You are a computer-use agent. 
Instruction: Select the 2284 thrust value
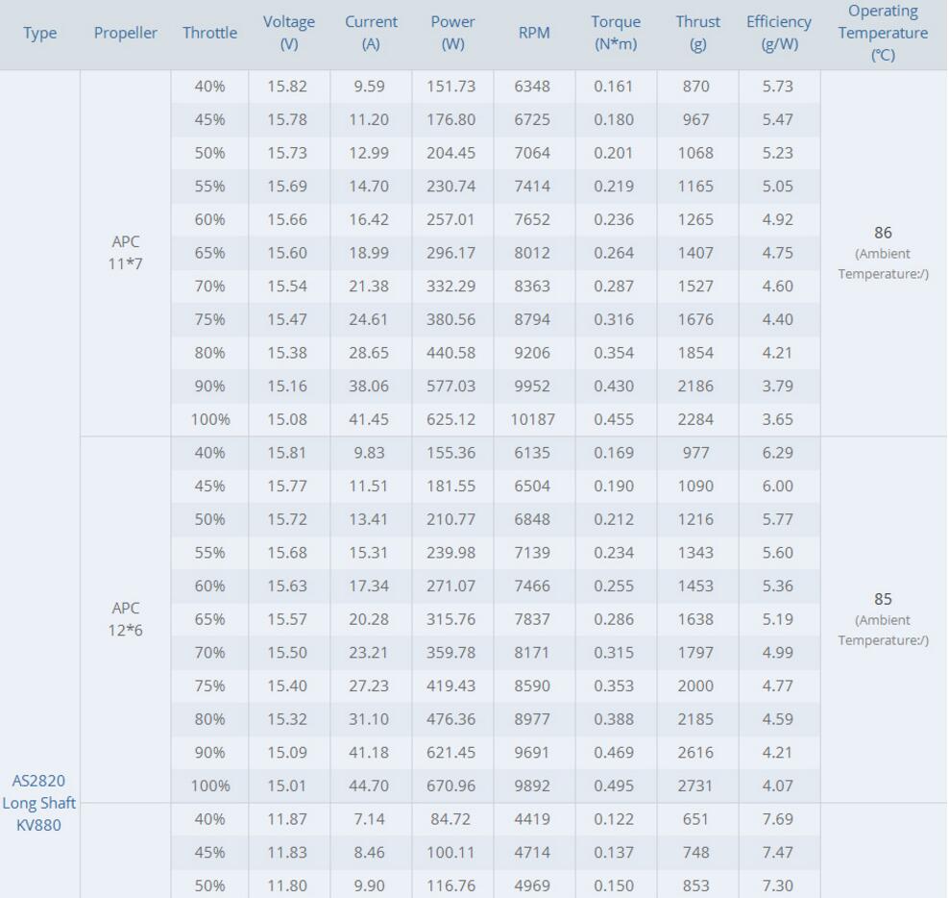[695, 419]
